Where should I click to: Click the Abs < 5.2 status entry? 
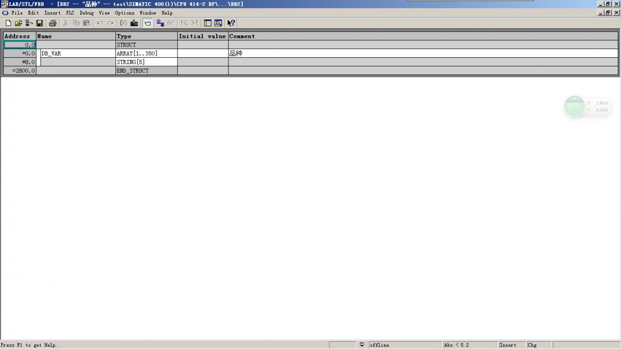tap(470, 345)
